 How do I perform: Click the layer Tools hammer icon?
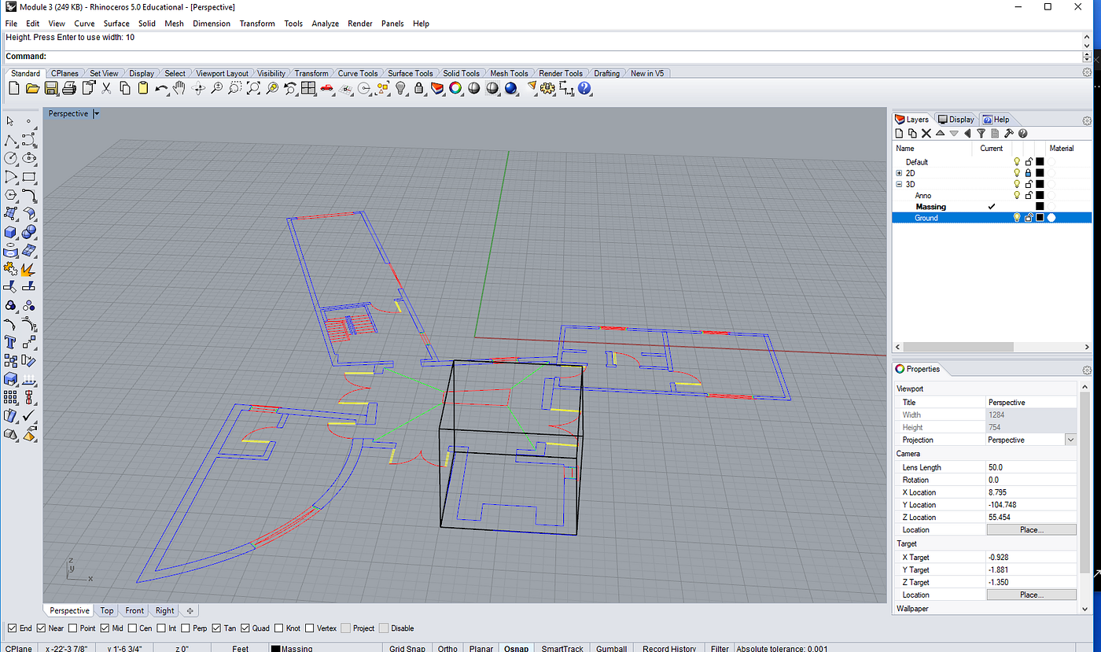tap(1009, 134)
